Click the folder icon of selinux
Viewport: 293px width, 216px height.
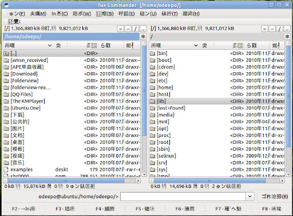click(x=153, y=156)
